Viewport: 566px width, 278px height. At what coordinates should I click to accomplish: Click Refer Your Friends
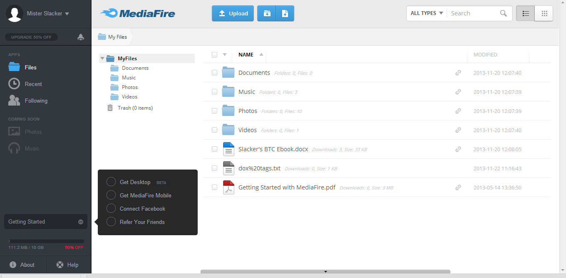[x=142, y=222]
